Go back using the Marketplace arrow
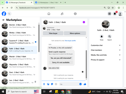 4,20
